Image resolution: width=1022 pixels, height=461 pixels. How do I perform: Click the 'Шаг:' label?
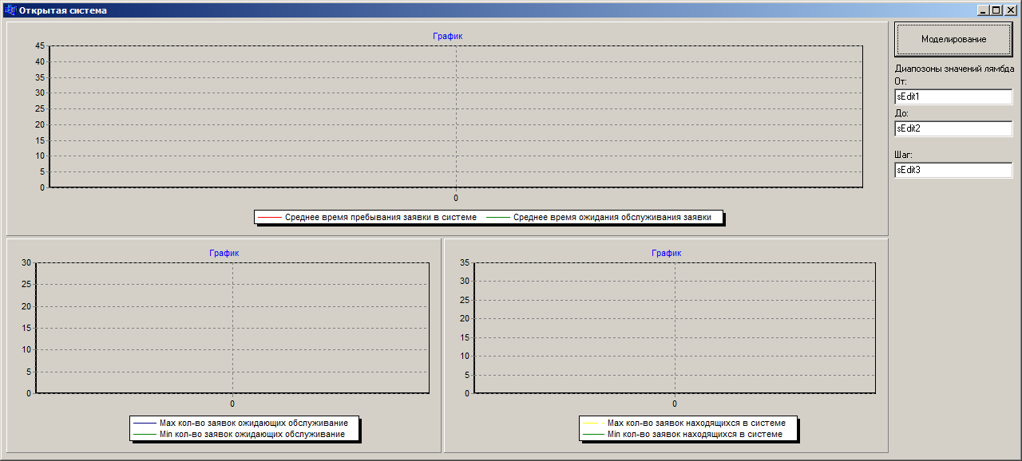[904, 154]
